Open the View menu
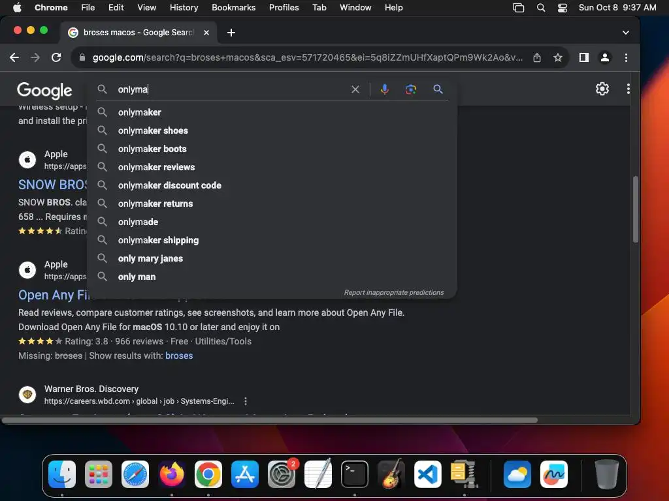The height and width of the screenshot is (501, 669). tap(146, 8)
